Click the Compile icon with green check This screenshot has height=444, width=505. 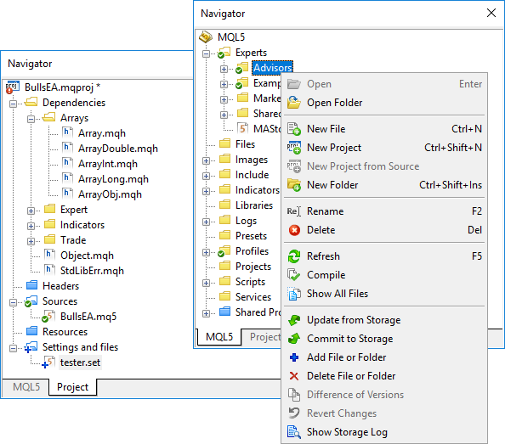(293, 275)
